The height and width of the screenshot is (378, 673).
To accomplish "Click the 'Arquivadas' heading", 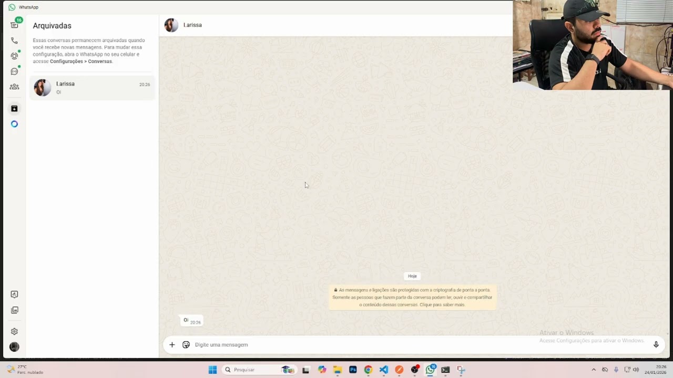I will (x=52, y=26).
